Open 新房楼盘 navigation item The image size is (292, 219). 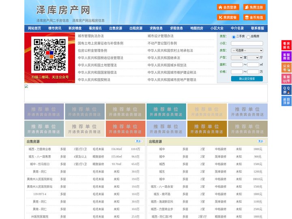click(x=75, y=28)
